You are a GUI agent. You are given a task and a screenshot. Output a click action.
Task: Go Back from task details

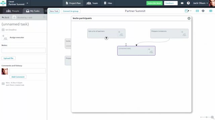pyautogui.click(x=5, y=18)
